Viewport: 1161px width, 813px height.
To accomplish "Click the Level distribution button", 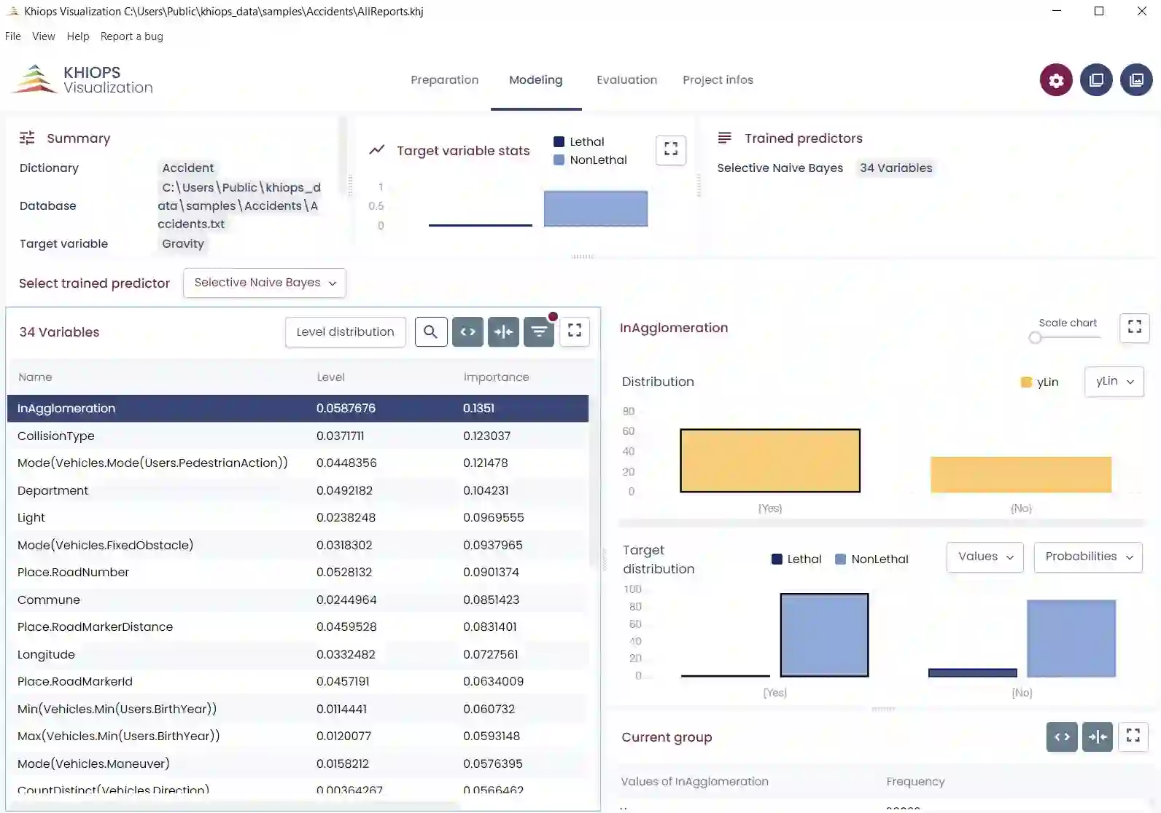I will [x=346, y=332].
